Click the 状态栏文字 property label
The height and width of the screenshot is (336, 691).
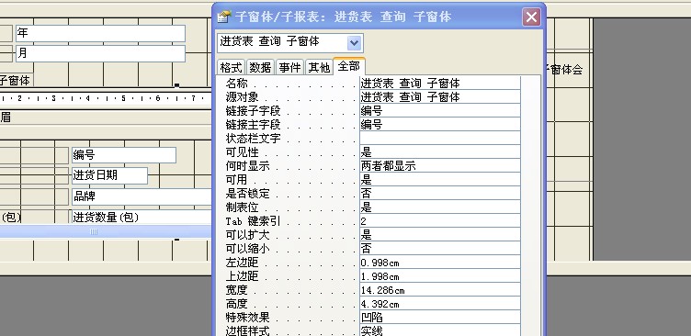253,139
